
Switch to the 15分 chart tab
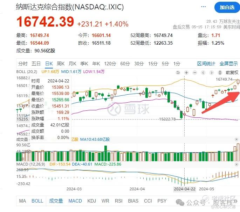click(x=153, y=64)
